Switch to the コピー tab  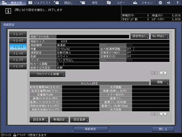(118, 2)
